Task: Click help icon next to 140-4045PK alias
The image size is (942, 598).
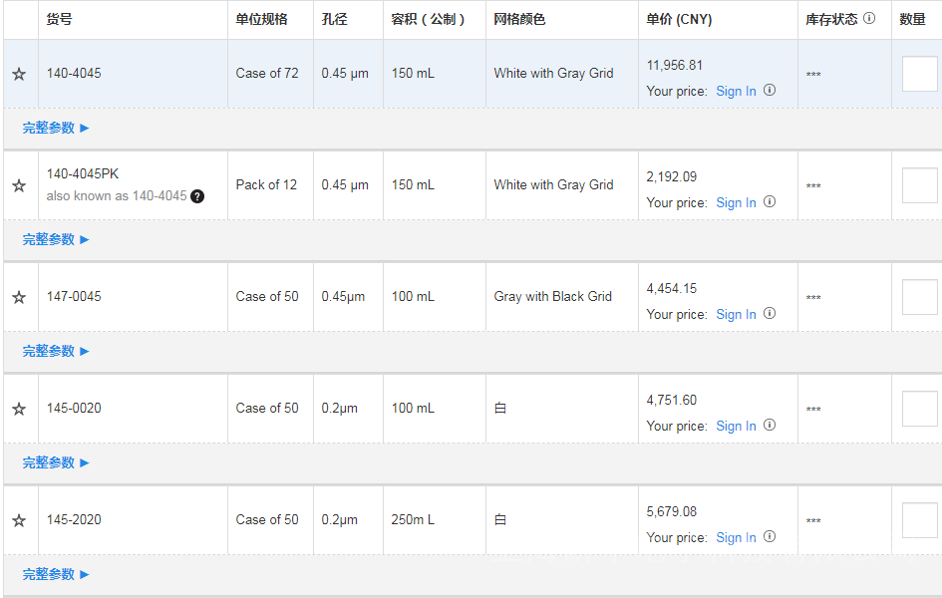Action: click(x=197, y=196)
